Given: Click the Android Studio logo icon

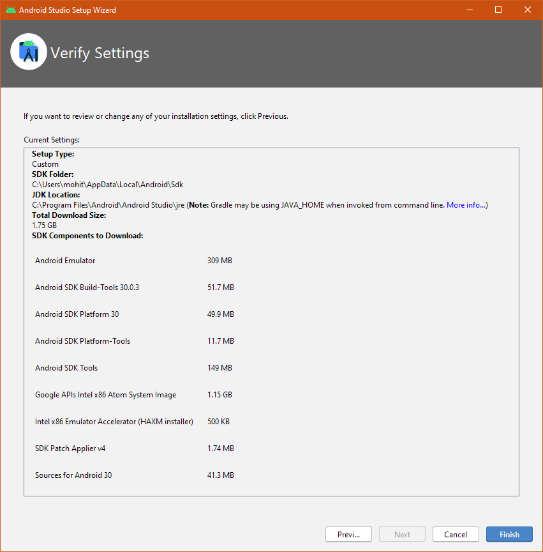Looking at the screenshot, I should 29,52.
